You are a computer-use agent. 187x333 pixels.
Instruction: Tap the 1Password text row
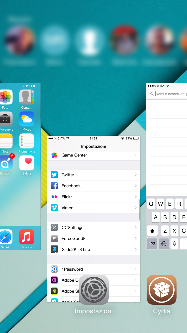pos(72,269)
